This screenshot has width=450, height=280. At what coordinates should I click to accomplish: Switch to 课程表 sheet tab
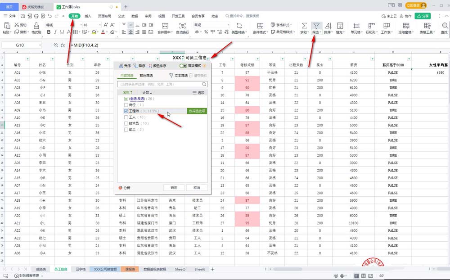pos(130,269)
